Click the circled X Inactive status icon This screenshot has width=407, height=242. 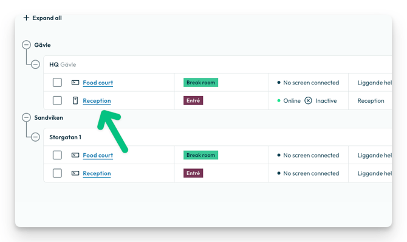(308, 100)
